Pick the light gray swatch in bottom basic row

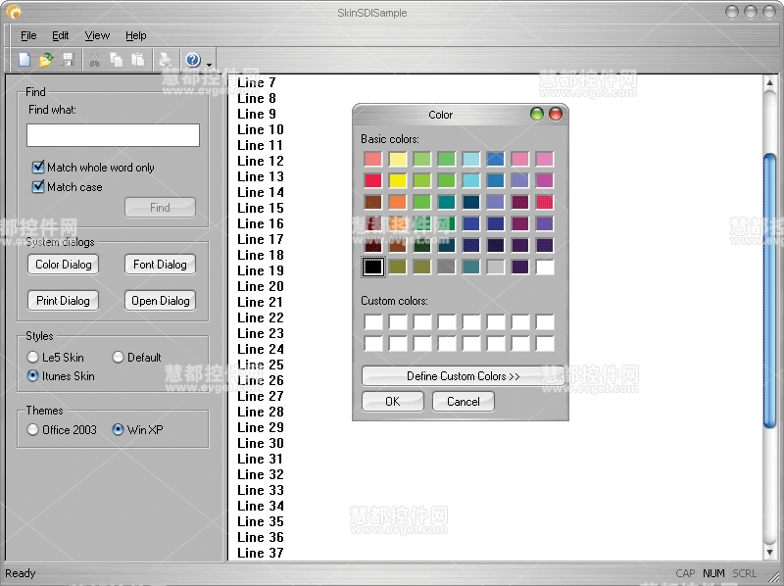point(496,267)
